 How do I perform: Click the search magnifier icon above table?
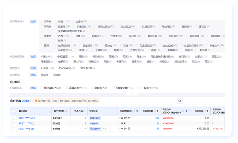(180, 101)
